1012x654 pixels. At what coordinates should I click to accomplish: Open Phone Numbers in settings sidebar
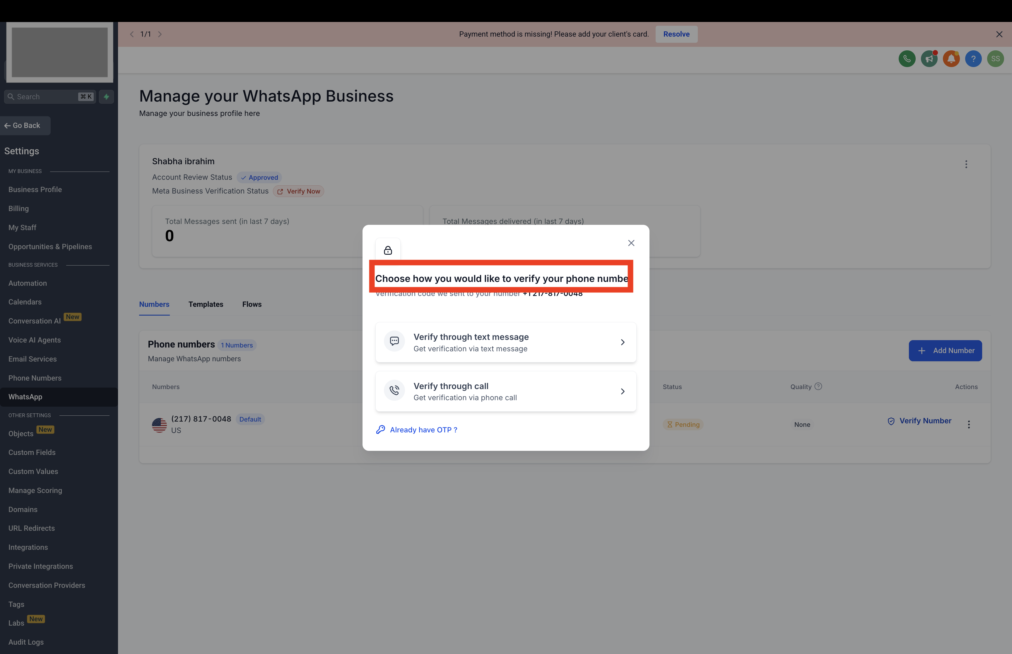click(35, 378)
